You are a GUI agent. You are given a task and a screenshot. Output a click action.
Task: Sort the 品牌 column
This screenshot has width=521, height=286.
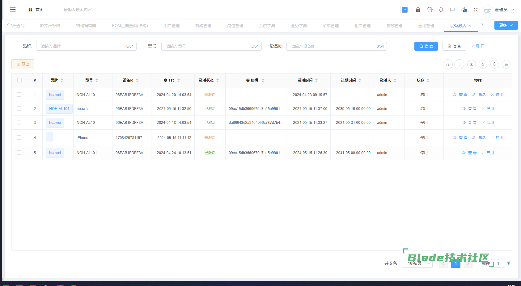click(62, 80)
